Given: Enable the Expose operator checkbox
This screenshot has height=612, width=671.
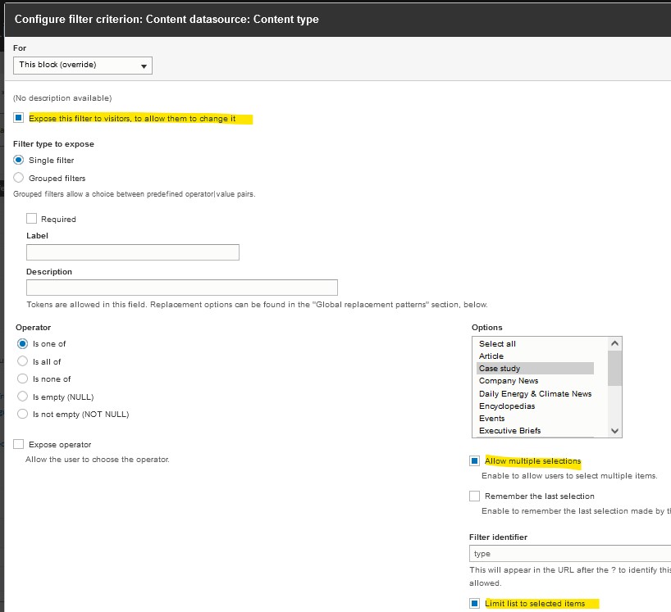Looking at the screenshot, I should (19, 444).
